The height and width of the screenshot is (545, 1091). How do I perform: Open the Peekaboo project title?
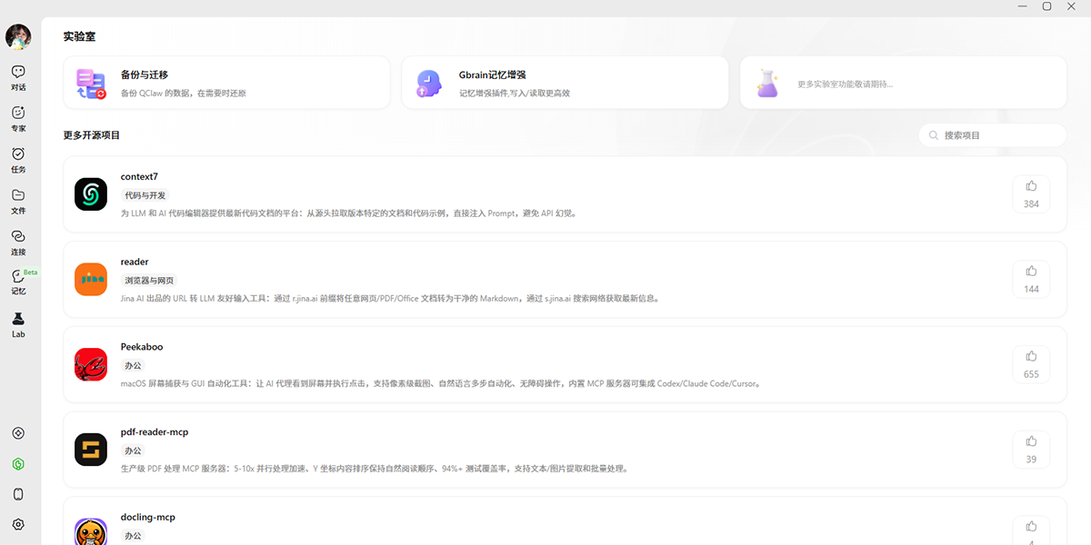(x=142, y=347)
